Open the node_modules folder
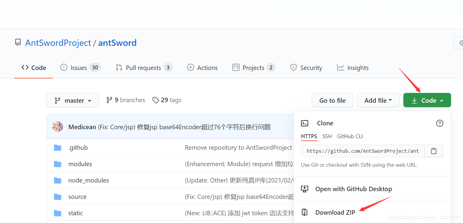This screenshot has width=463, height=223. pyautogui.click(x=89, y=180)
